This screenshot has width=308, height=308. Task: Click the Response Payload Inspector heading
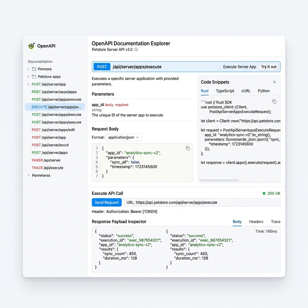pos(119,222)
